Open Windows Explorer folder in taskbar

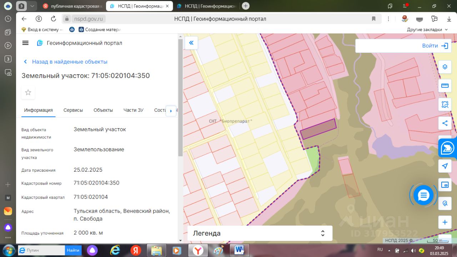tap(156, 250)
